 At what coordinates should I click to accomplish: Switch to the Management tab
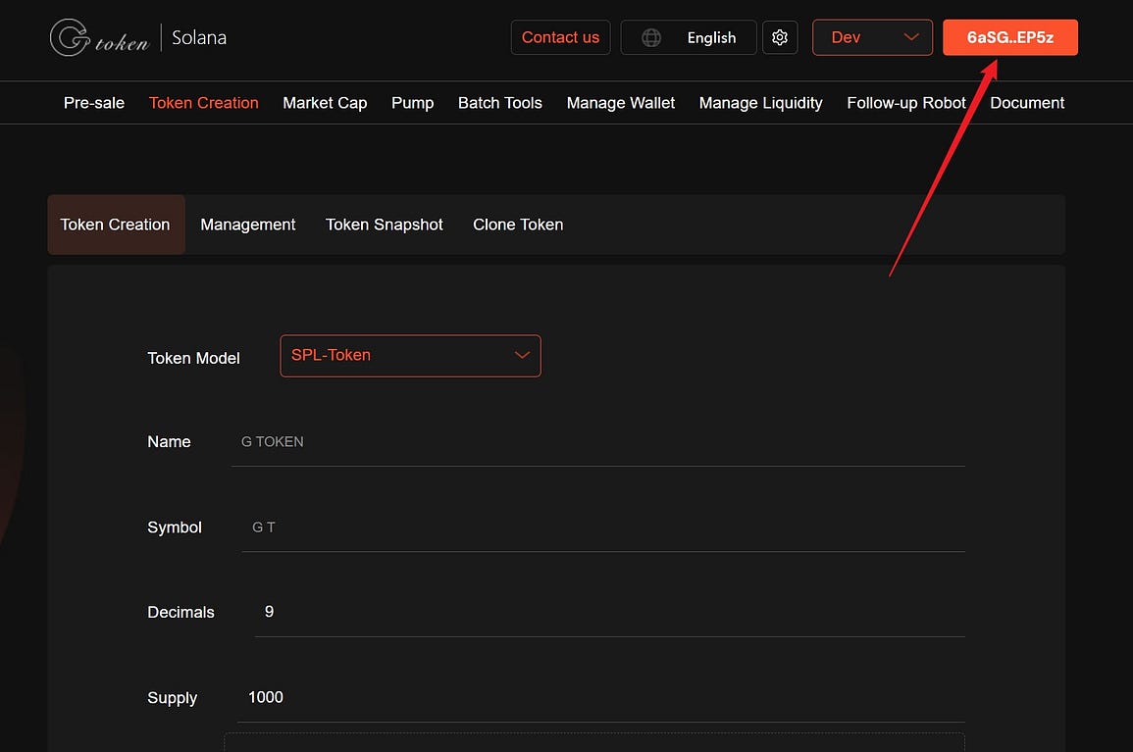248,225
